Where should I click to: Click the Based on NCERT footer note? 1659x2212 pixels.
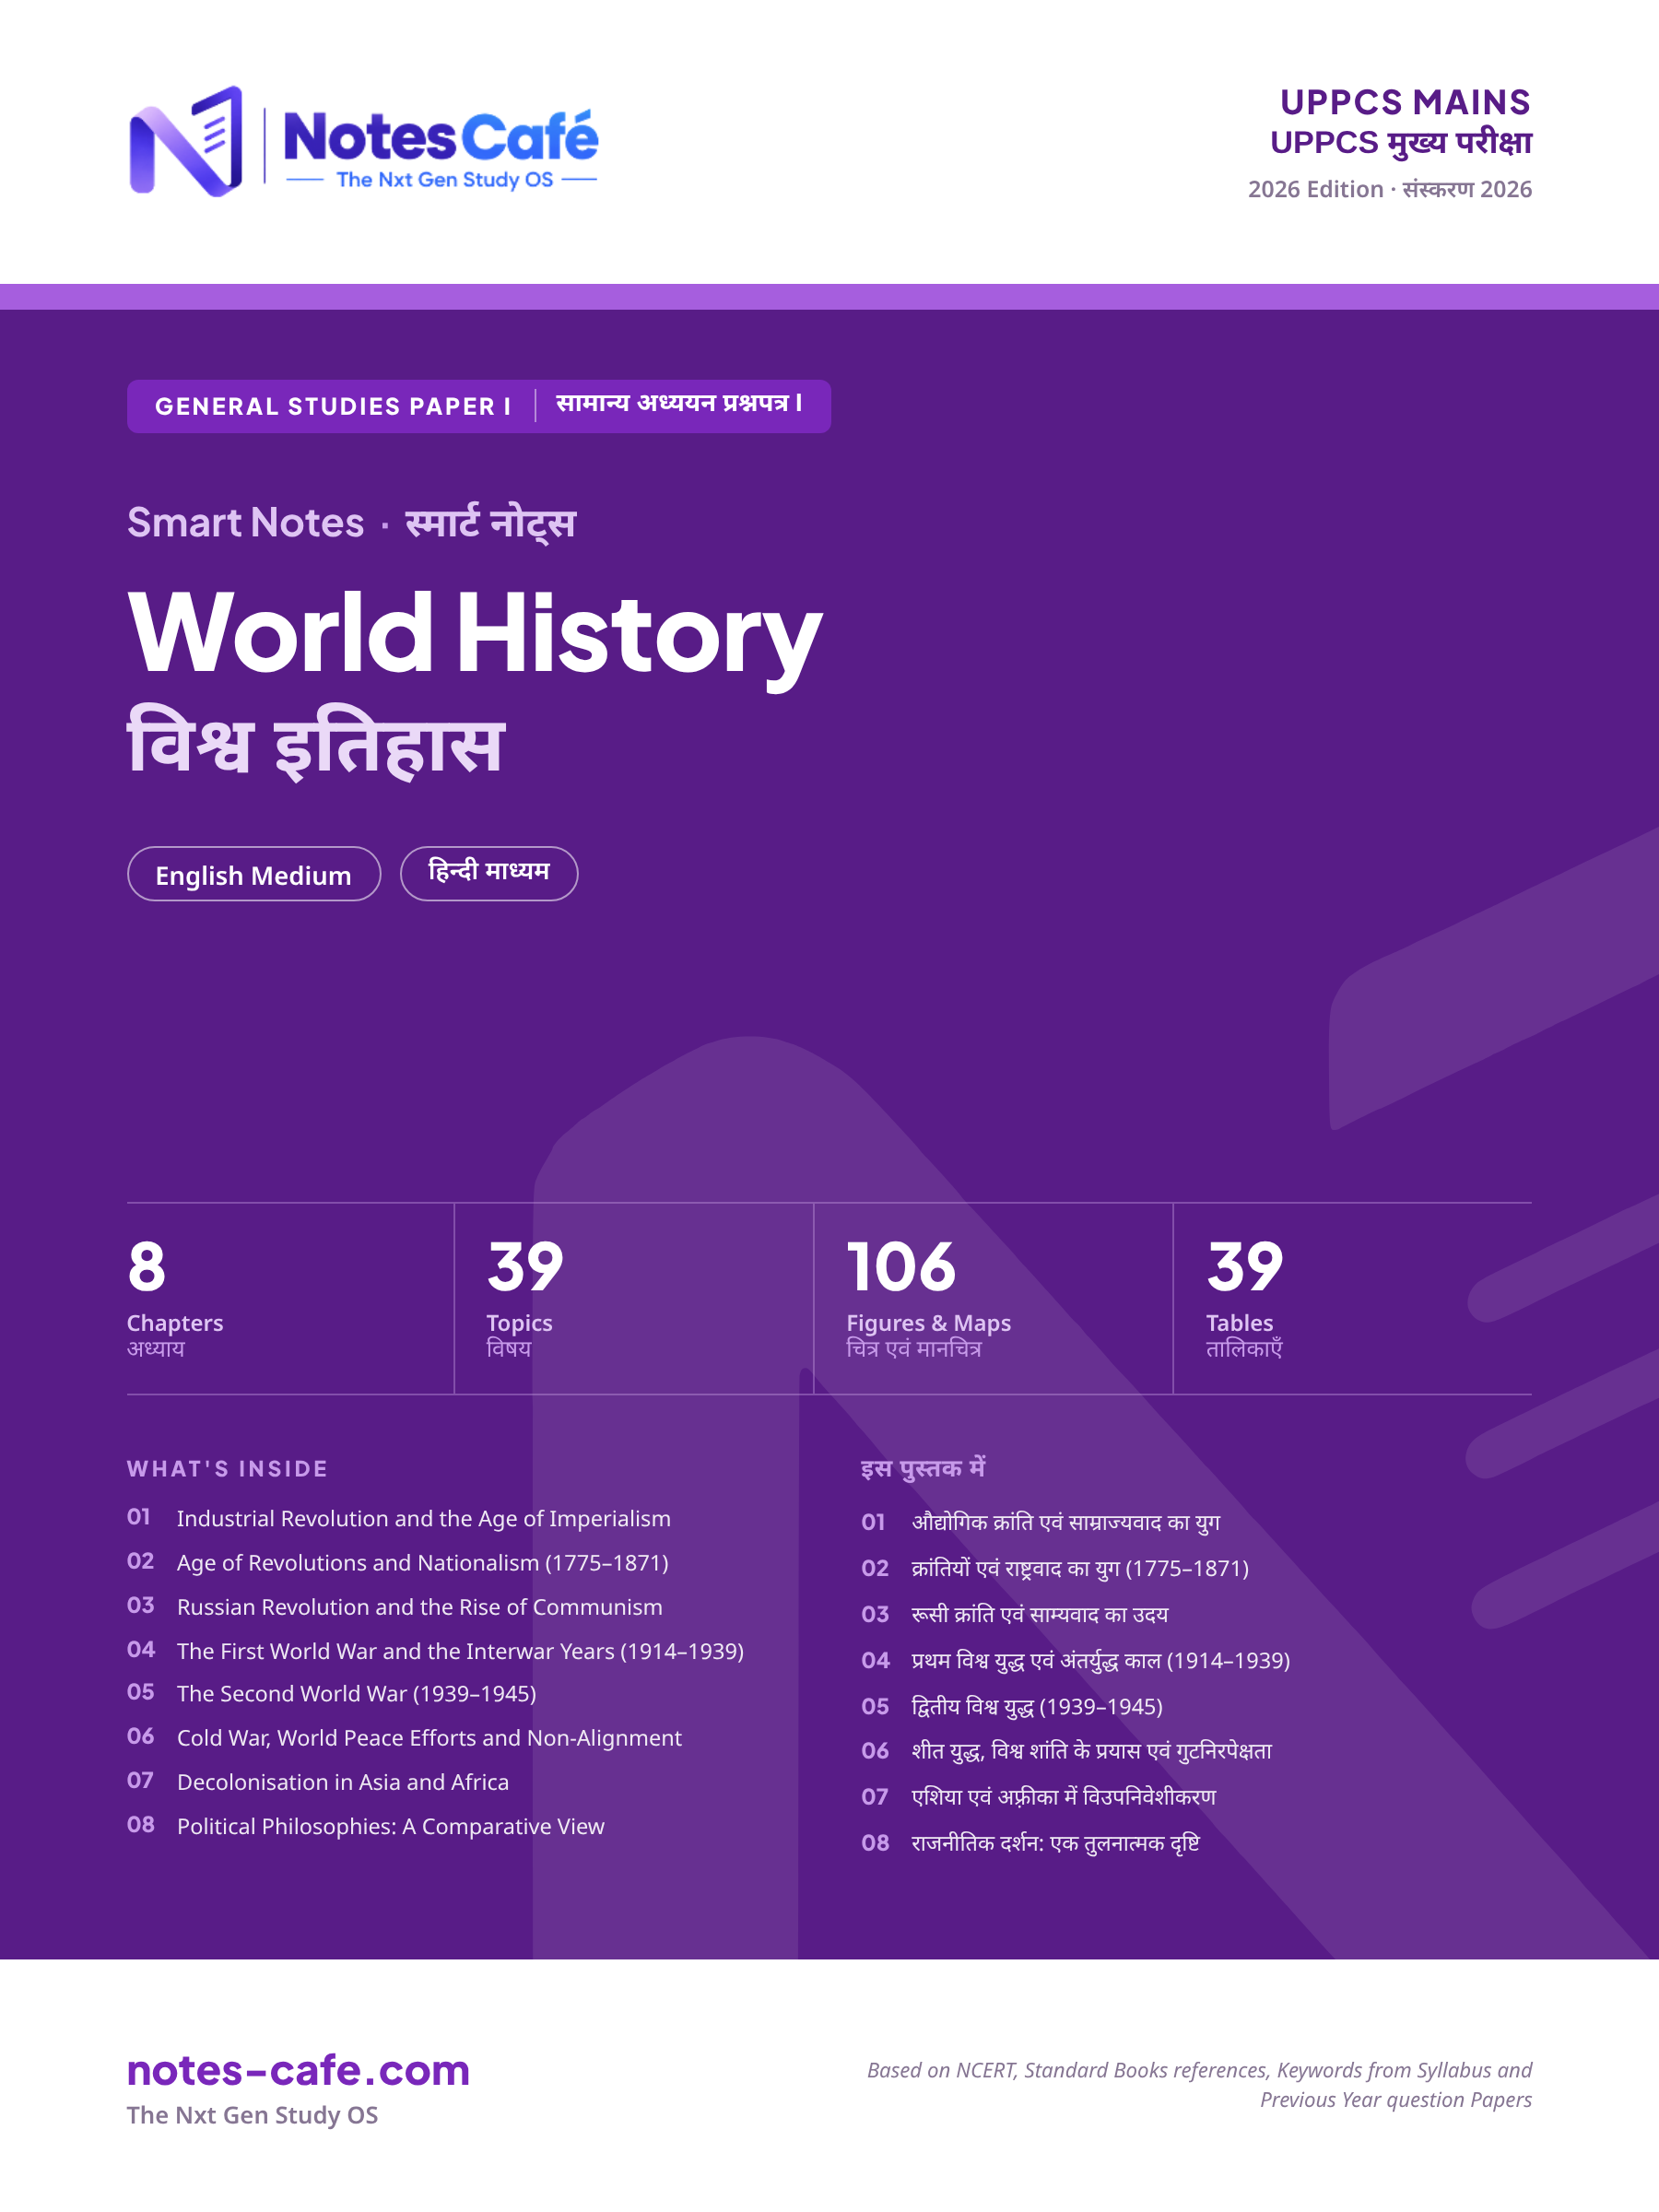point(1199,2084)
